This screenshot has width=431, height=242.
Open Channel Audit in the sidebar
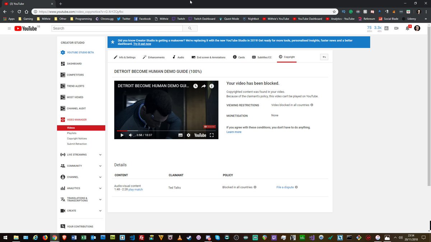[73, 108]
